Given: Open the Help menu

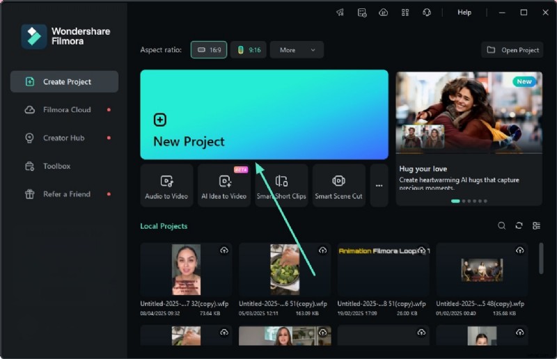Looking at the screenshot, I should pos(464,13).
